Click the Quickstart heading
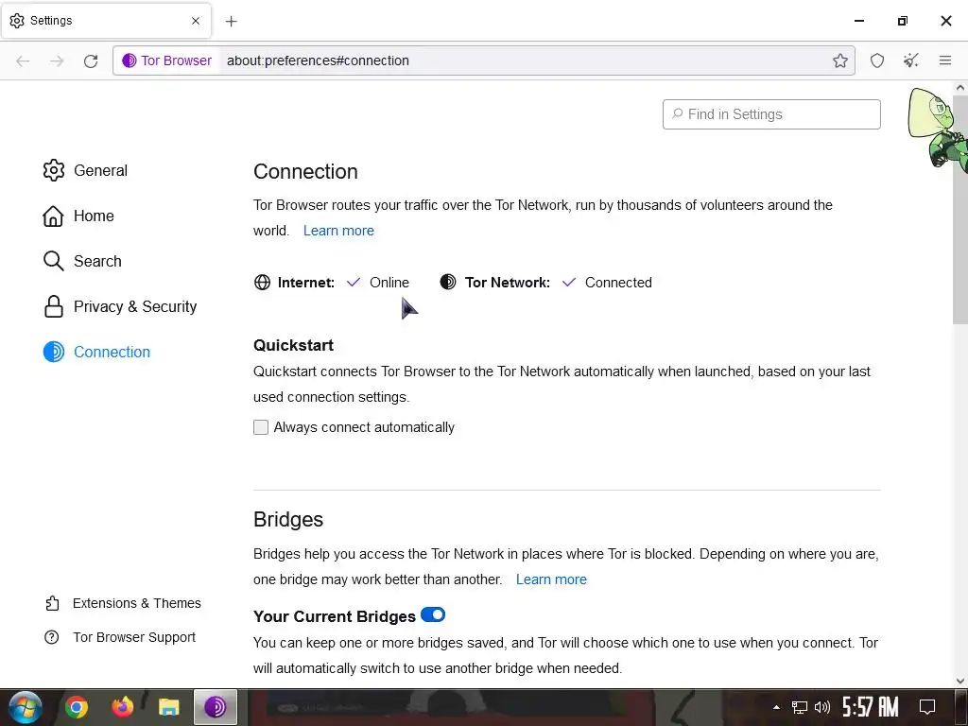This screenshot has width=968, height=726. [293, 345]
